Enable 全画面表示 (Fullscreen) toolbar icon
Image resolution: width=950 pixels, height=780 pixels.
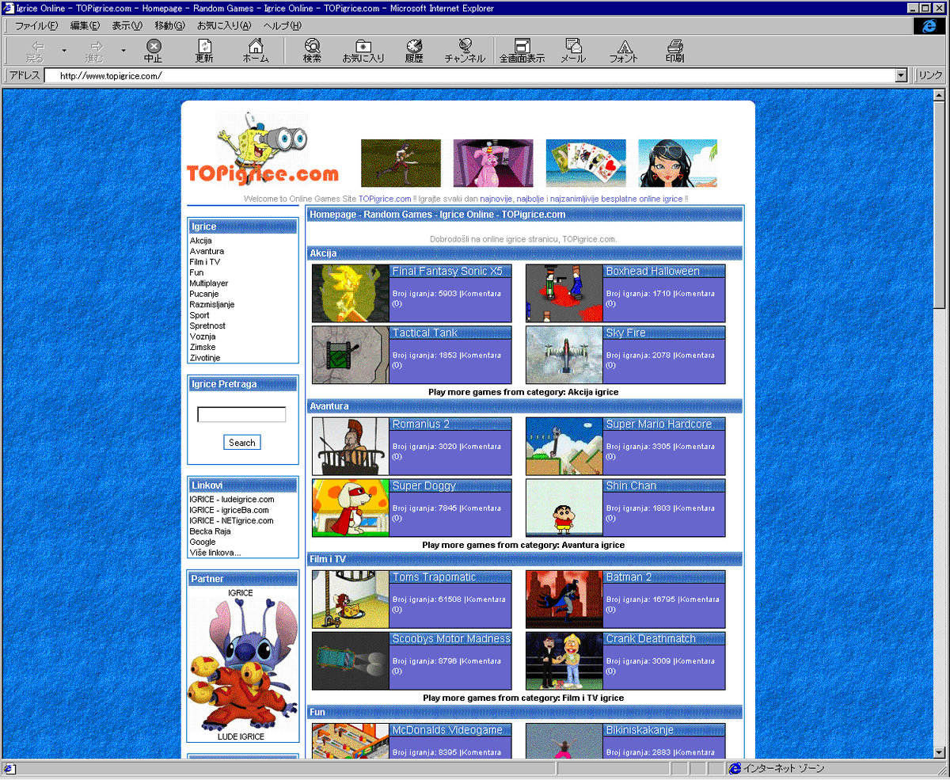click(522, 50)
